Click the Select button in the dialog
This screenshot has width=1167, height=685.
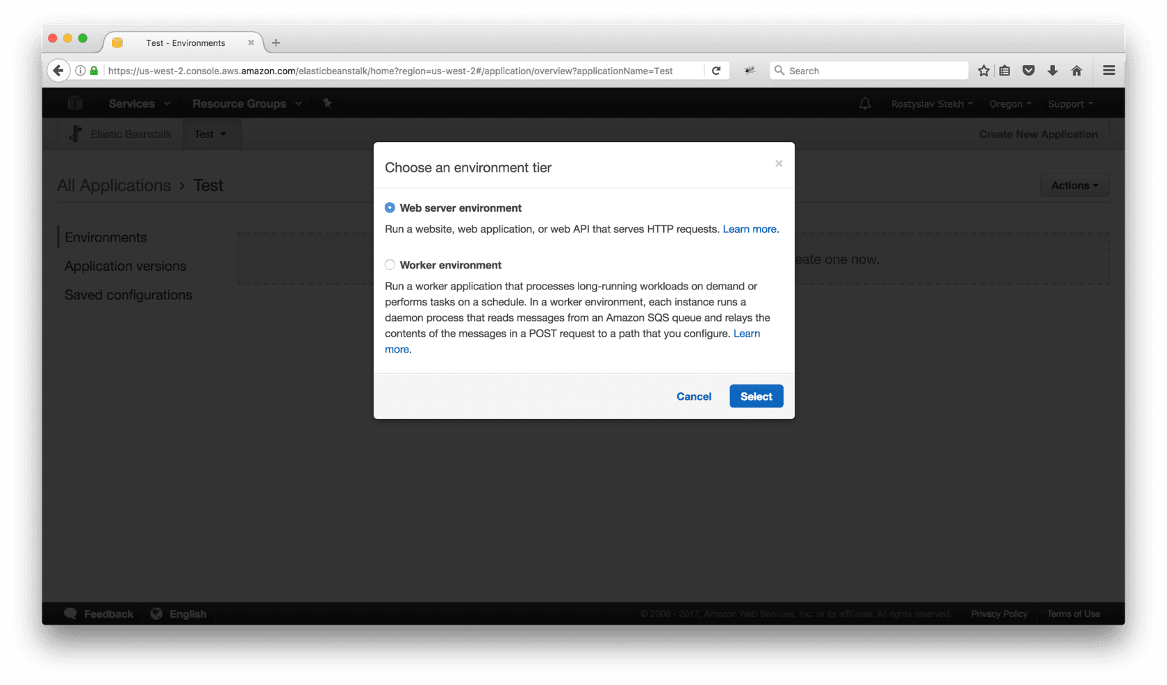coord(756,396)
